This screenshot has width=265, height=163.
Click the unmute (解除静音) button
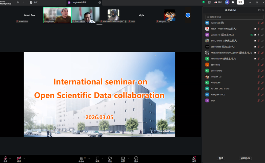click(x=245, y=158)
